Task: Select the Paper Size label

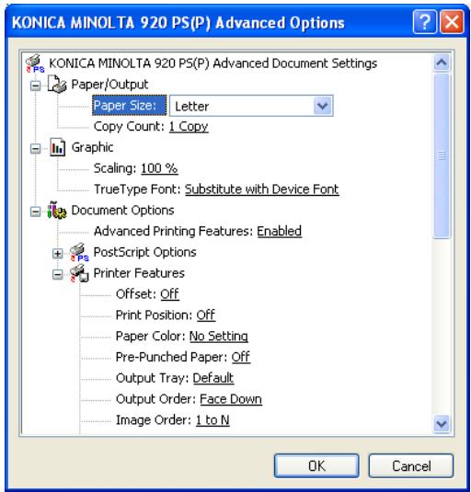Action: point(129,106)
